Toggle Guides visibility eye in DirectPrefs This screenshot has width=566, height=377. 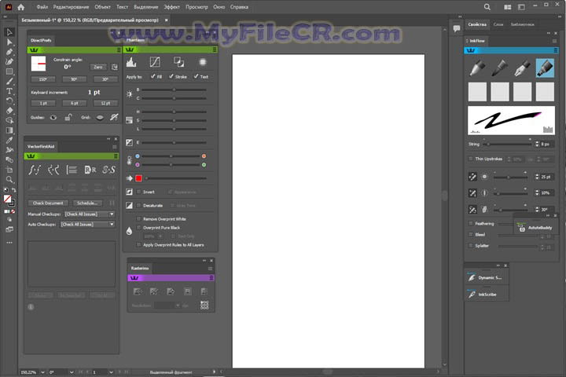[53, 117]
